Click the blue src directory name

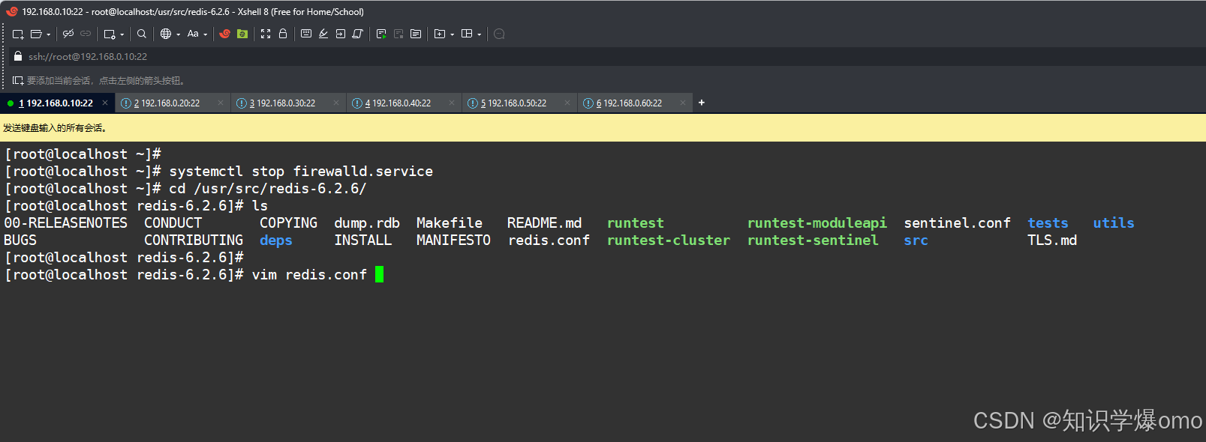(916, 240)
